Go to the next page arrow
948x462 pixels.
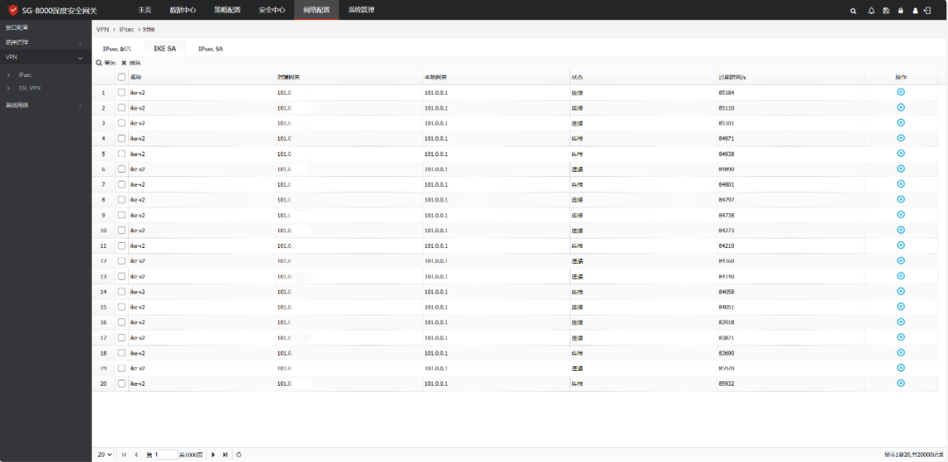[x=212, y=454]
